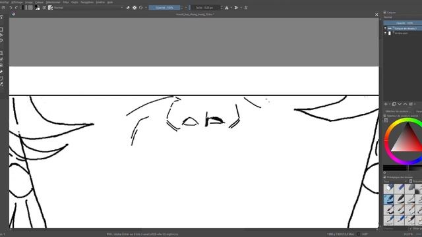
Task: Hide the Arrière-plan layer
Action: point(385,33)
